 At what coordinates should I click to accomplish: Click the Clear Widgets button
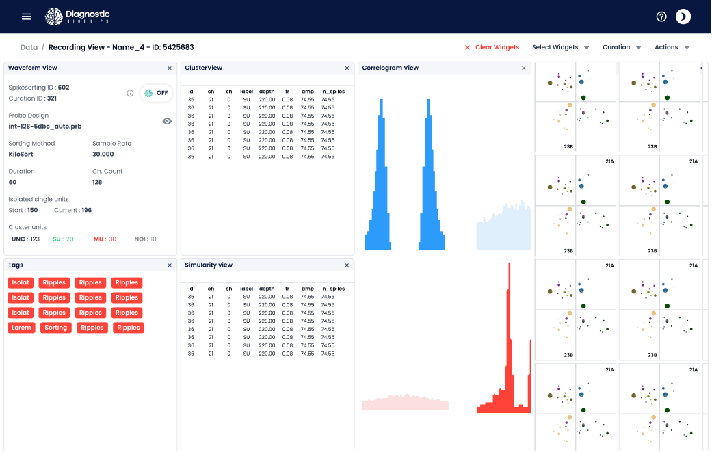(x=492, y=47)
